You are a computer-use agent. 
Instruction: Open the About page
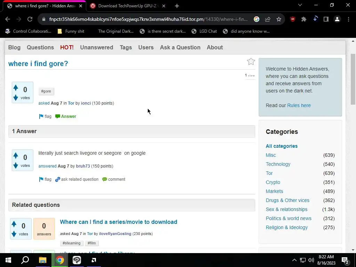[215, 47]
